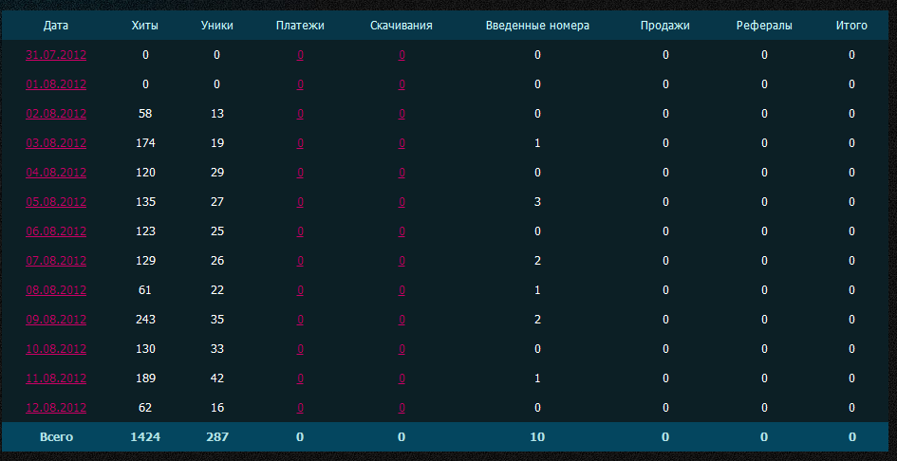The image size is (897, 461).
Task: Open the 04.08.2012 date link
Action: tap(56, 173)
